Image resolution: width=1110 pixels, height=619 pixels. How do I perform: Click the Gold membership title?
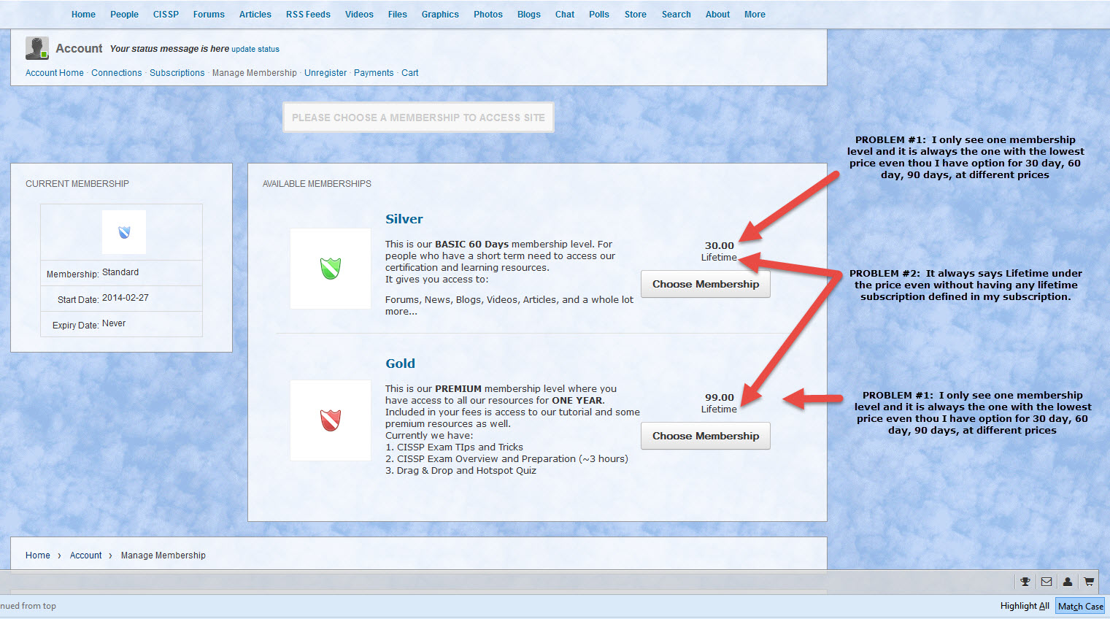point(401,364)
